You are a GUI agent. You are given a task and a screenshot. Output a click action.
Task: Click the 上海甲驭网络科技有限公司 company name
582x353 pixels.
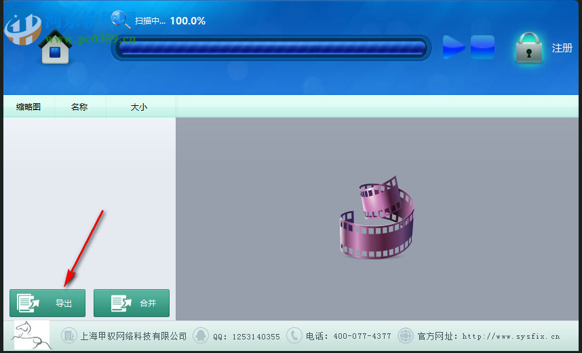click(x=134, y=336)
